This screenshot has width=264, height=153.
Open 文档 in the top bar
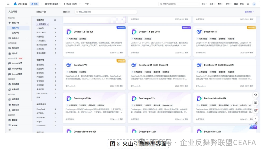point(242,4)
